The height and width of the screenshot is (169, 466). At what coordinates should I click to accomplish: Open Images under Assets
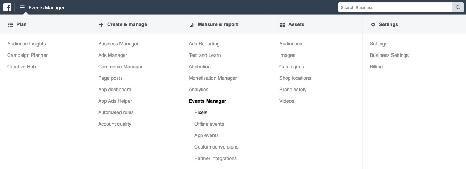287,55
